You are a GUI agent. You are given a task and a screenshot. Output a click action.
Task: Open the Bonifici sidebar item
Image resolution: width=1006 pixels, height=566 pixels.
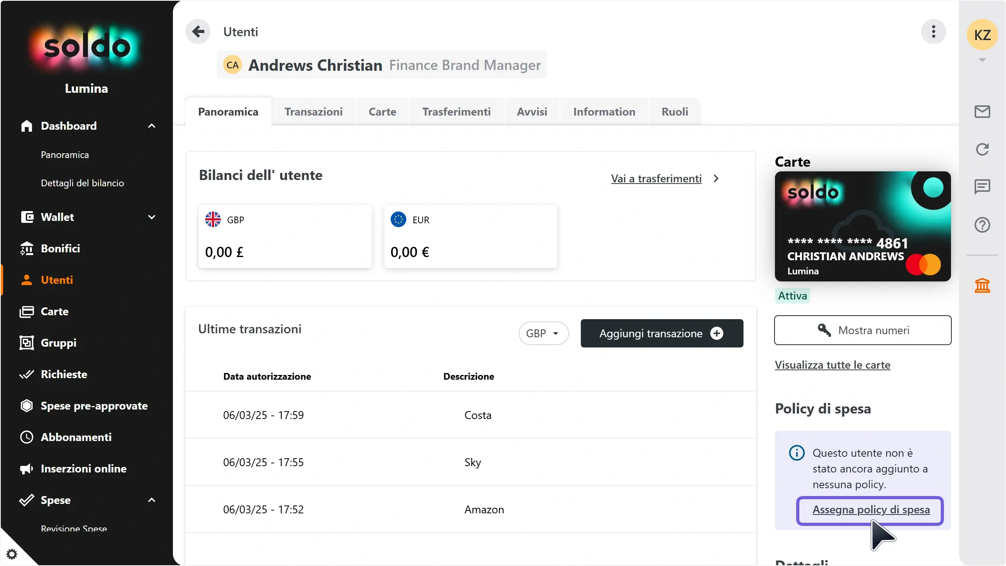pos(61,248)
